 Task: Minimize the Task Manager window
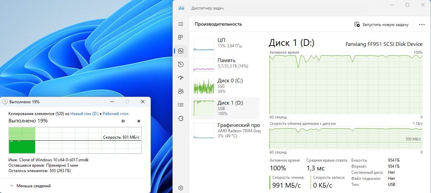click(392, 5)
